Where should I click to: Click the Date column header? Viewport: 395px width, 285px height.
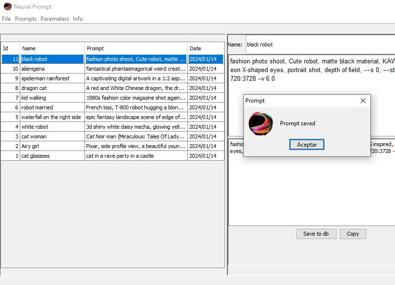pyautogui.click(x=205, y=48)
